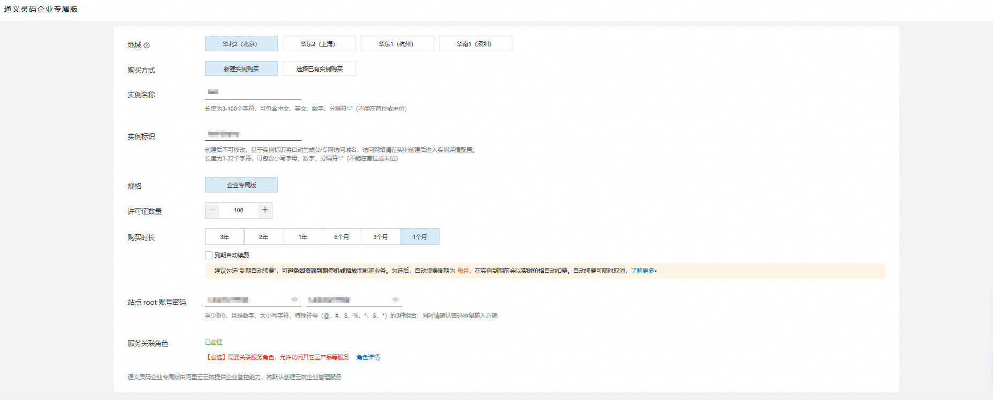993x400 pixels.
Task: Open the 角色详情 link
Action: point(368,357)
